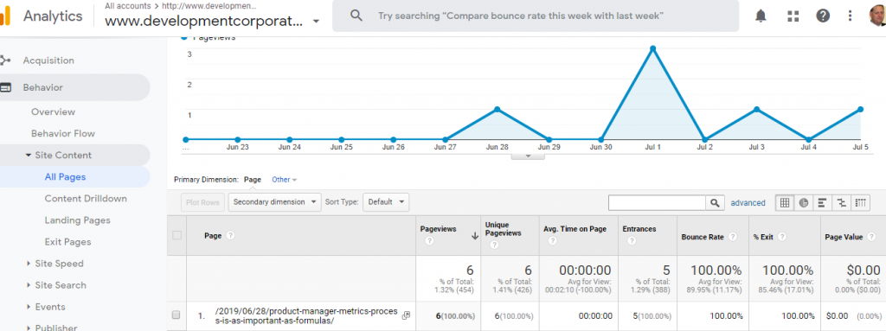Open the Other primary dimension dropdown
The image size is (886, 331).
point(284,180)
